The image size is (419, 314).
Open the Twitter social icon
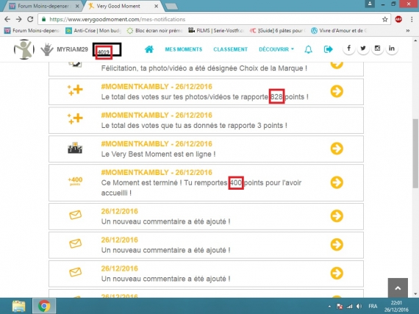pyautogui.click(x=363, y=49)
